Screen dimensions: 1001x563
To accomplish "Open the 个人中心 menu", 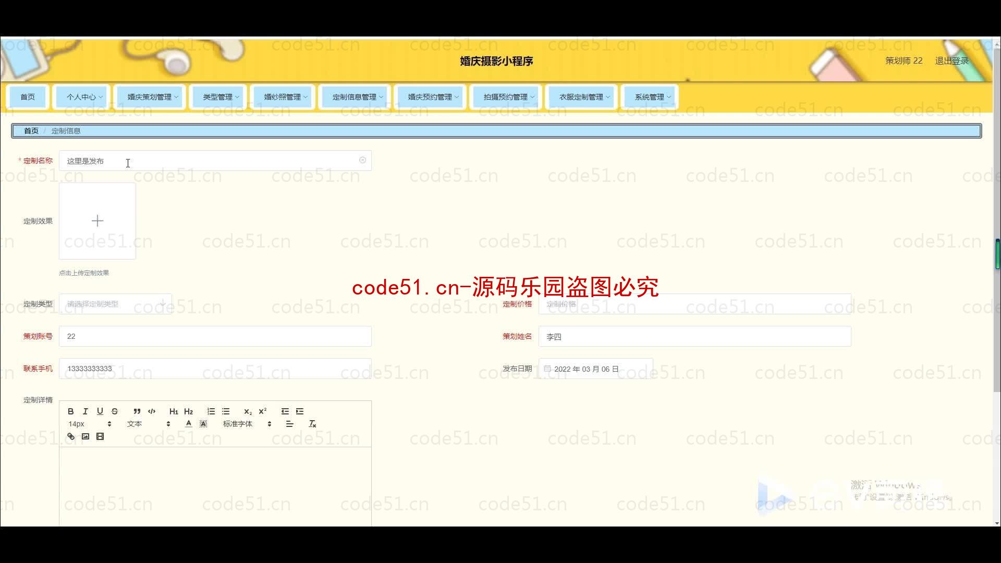I will 82,97.
